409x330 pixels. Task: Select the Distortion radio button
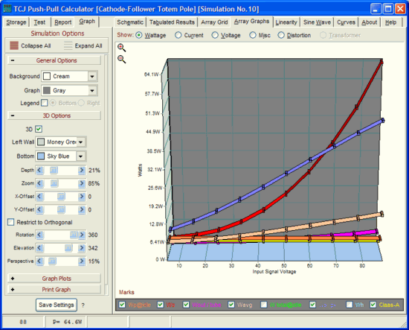281,35
